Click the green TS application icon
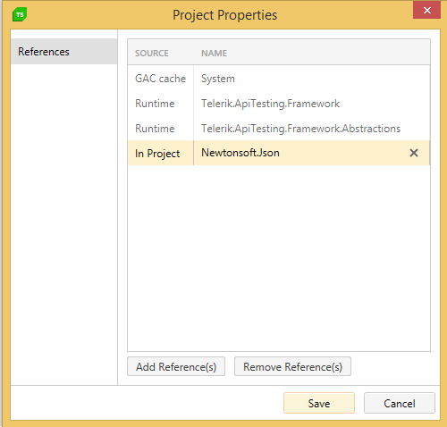Screen dimensions: 447x427 pos(20,14)
